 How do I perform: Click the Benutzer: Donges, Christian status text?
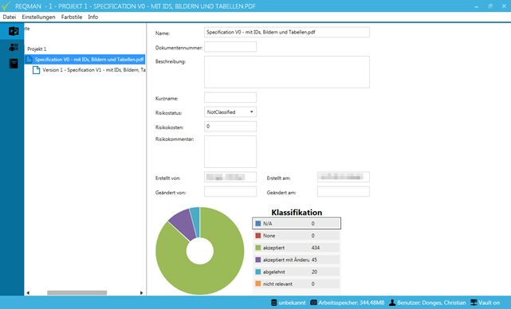coord(431,303)
